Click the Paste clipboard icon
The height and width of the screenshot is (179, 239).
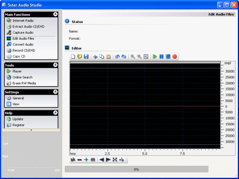[x=108, y=57]
